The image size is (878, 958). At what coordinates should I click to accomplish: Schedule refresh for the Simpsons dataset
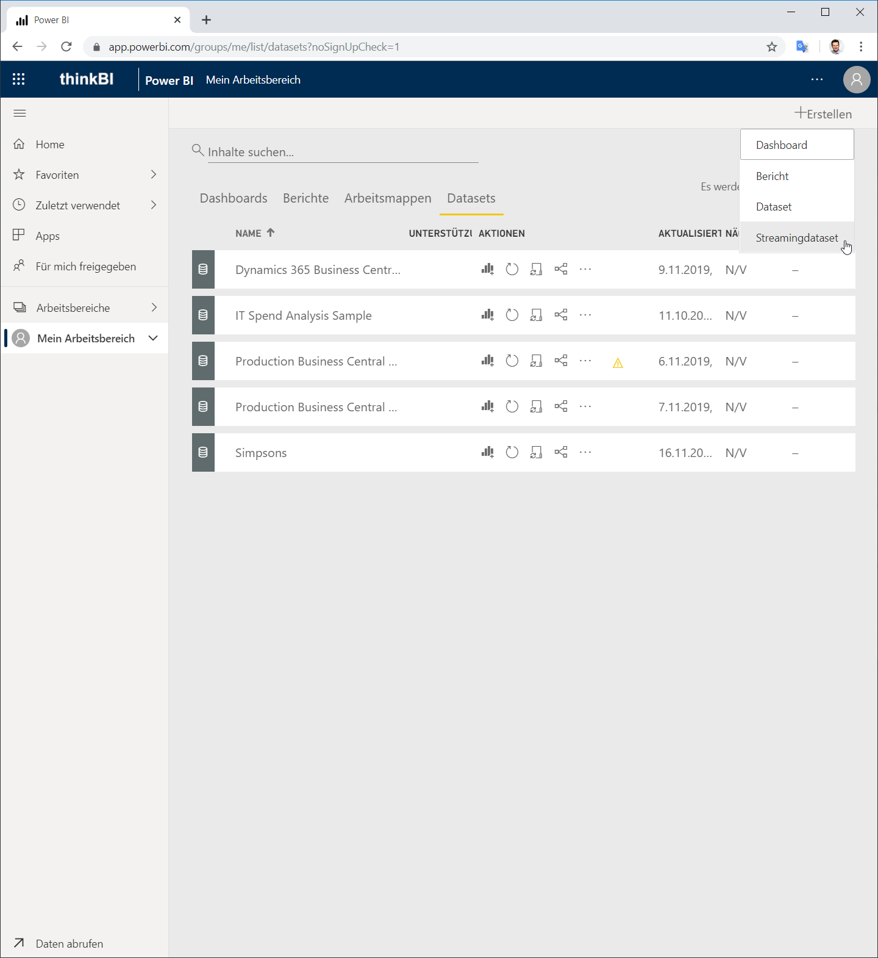(x=537, y=452)
